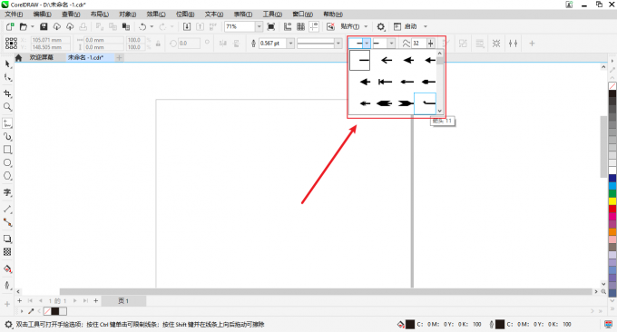Click the 启动 launch button
The height and width of the screenshot is (332, 617).
click(x=410, y=26)
